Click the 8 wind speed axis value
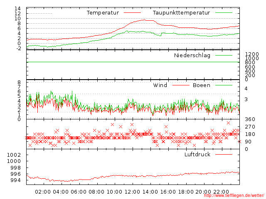 (19, 83)
